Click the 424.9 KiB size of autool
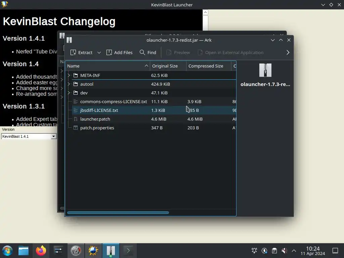The height and width of the screenshot is (258, 344). pyautogui.click(x=161, y=84)
